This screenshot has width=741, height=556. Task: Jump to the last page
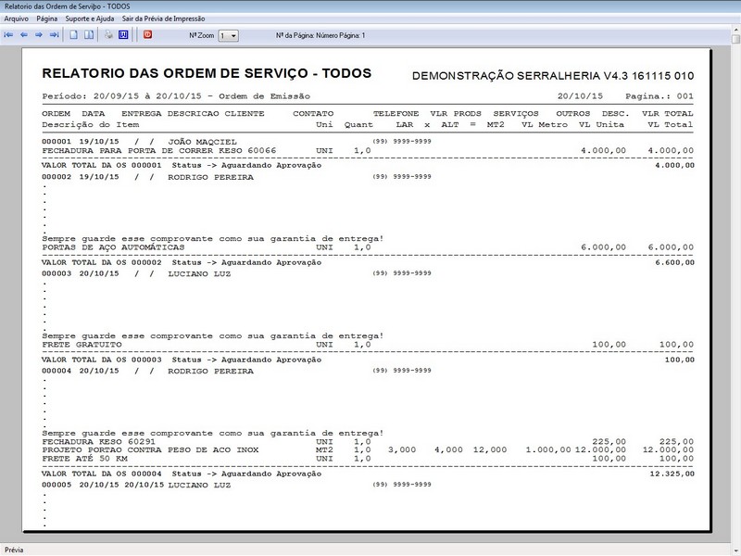coord(53,32)
